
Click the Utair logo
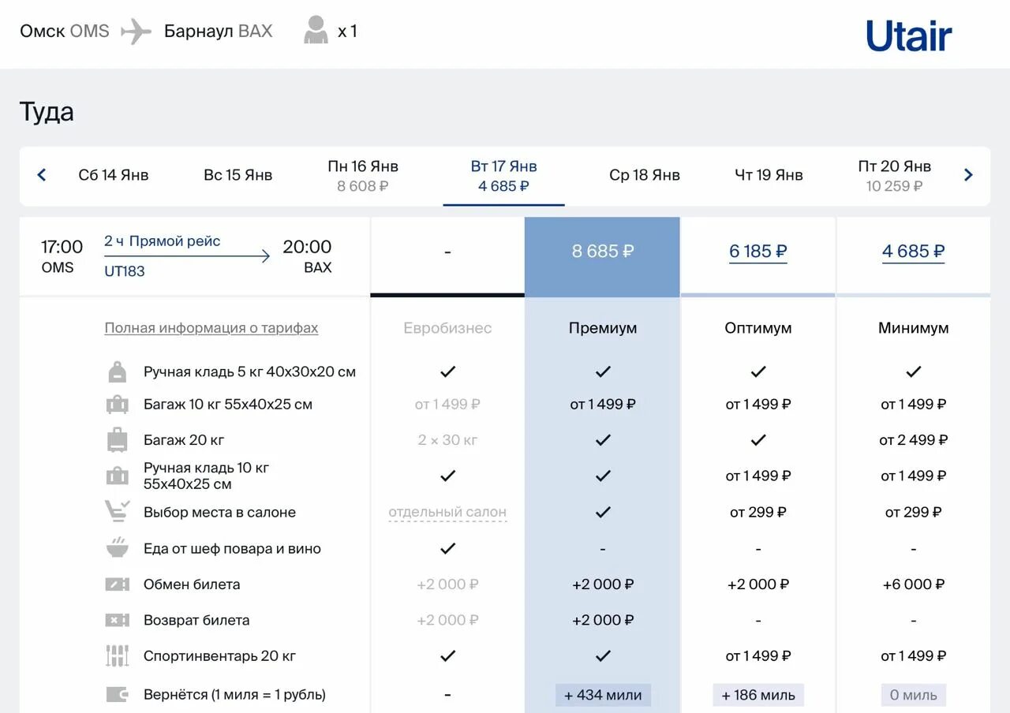pyautogui.click(x=909, y=35)
